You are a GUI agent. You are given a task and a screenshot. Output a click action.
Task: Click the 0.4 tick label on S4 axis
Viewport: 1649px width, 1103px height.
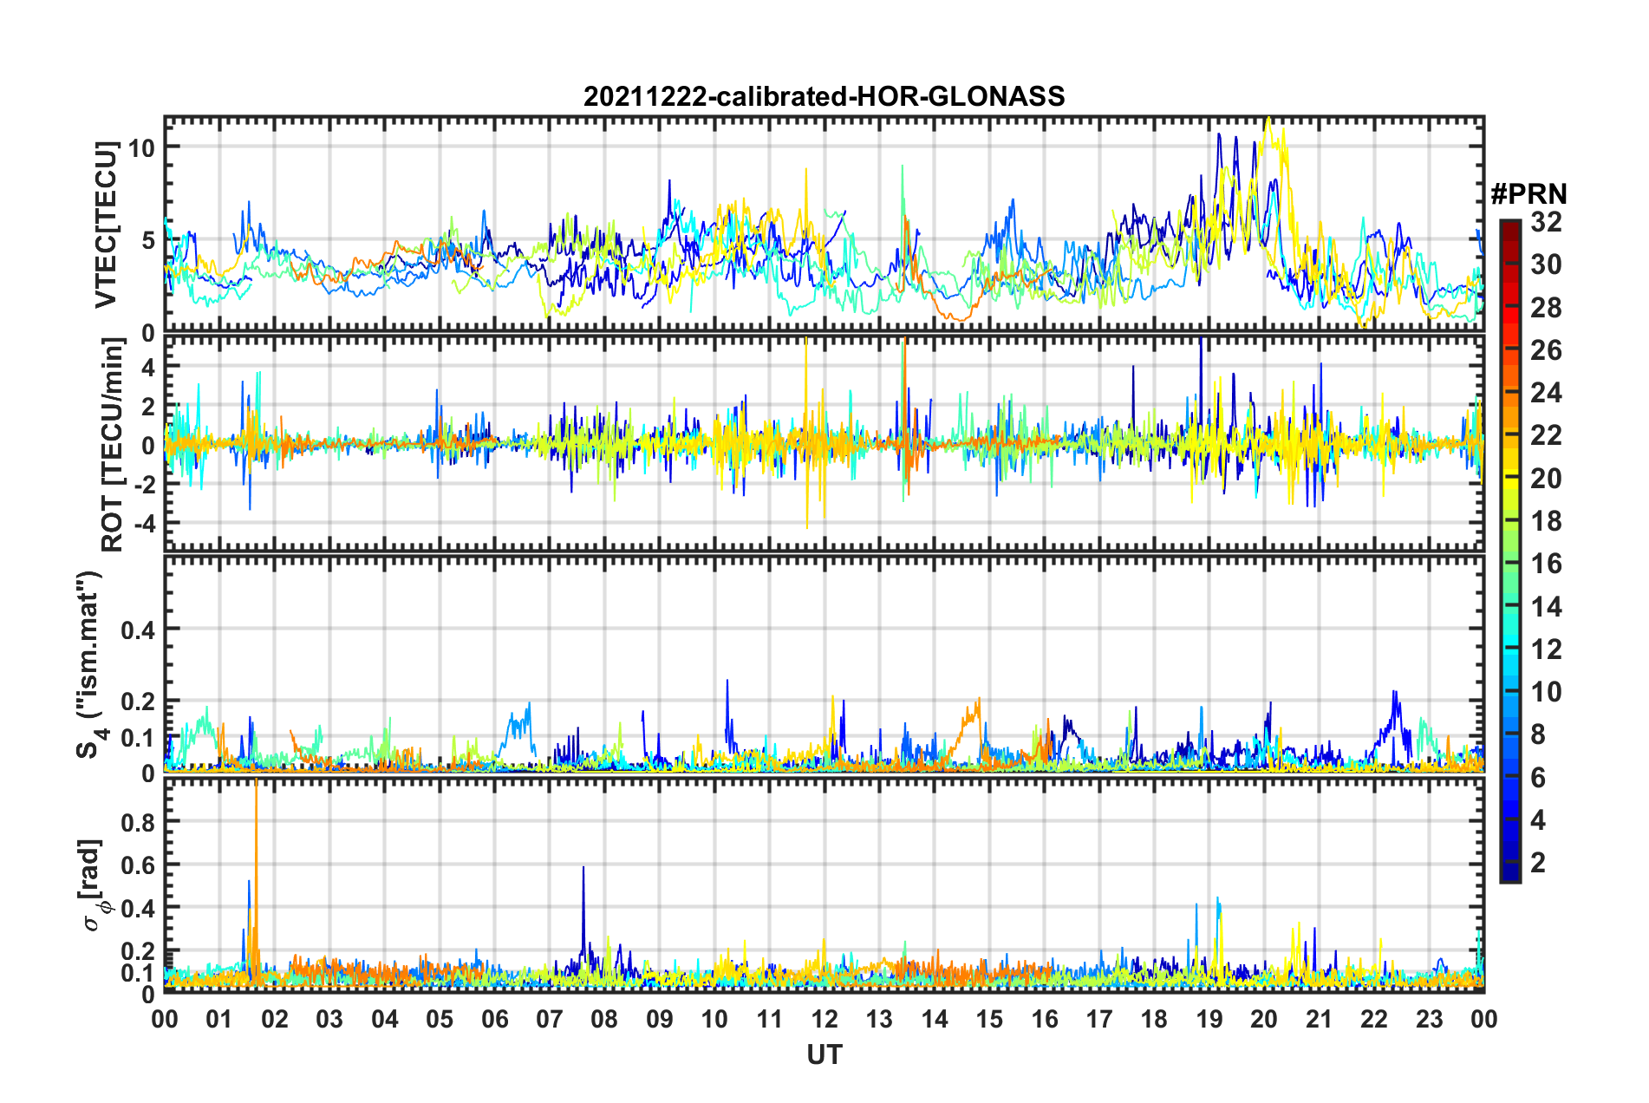[x=137, y=630]
